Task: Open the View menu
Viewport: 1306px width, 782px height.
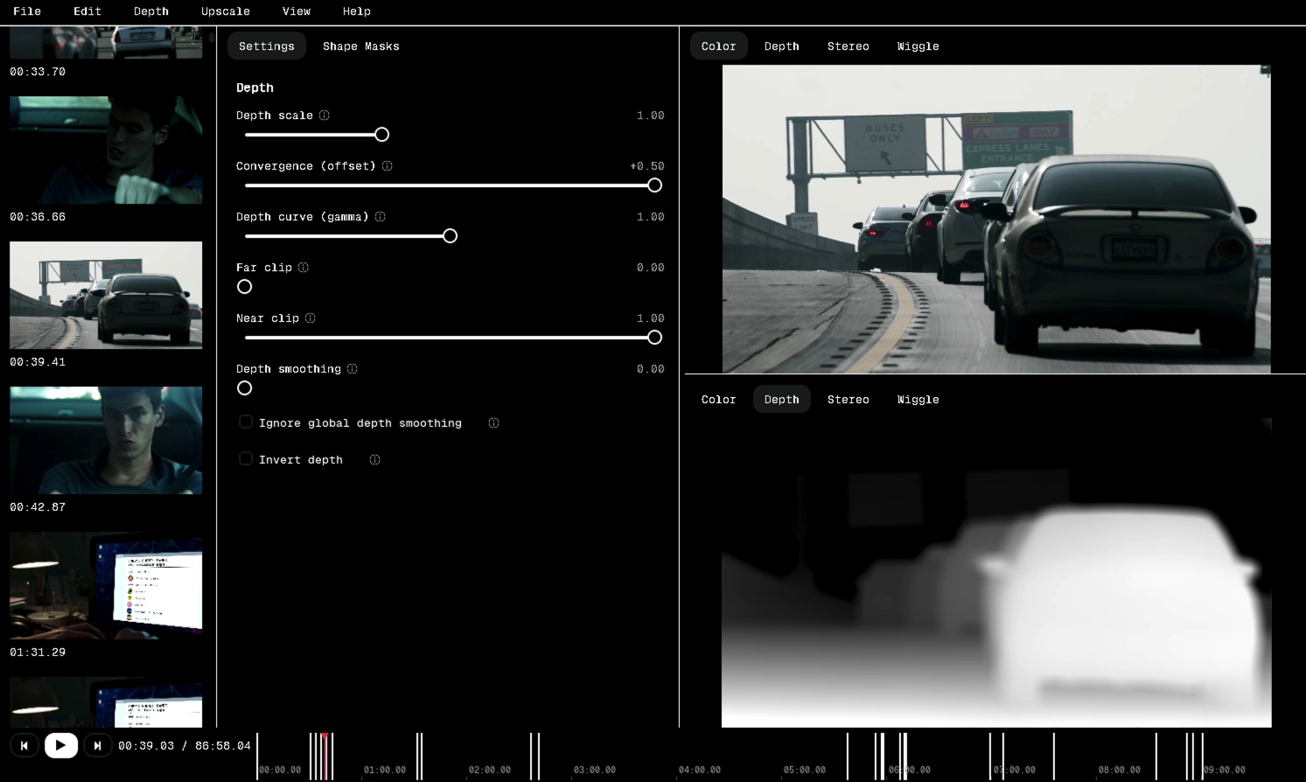Action: pyautogui.click(x=297, y=11)
